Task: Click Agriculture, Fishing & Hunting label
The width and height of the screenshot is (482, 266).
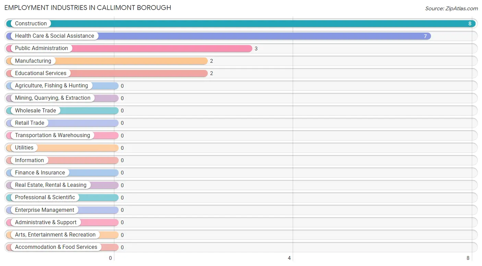Action: [51, 86]
